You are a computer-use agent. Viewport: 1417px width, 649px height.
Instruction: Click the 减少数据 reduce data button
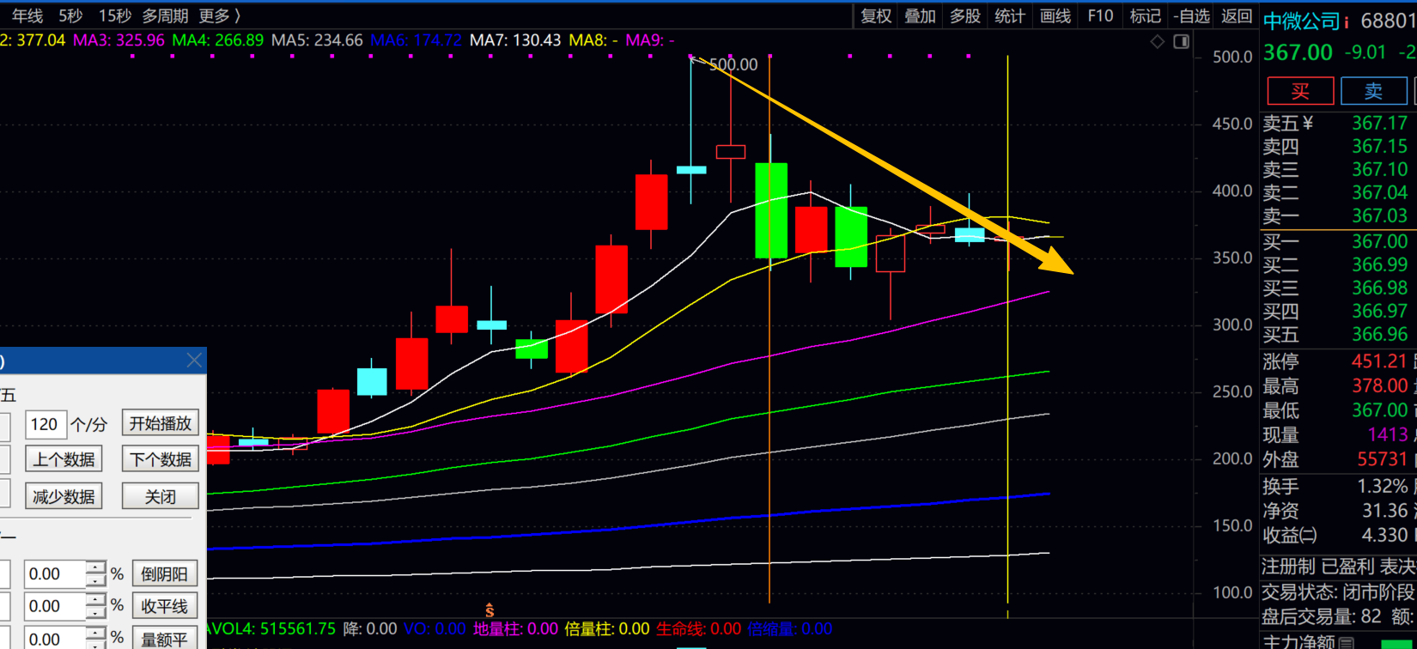click(64, 496)
